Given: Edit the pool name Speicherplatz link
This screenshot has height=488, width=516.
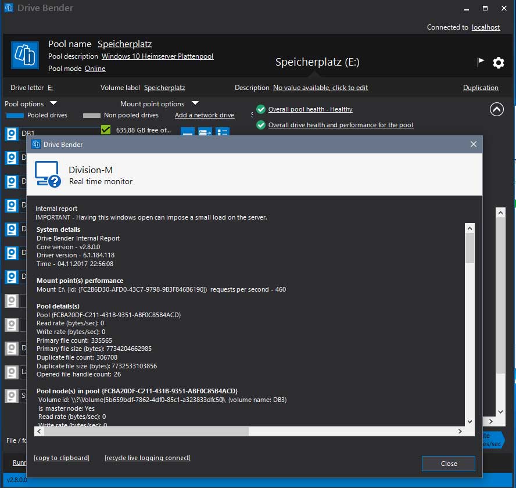Looking at the screenshot, I should (125, 44).
